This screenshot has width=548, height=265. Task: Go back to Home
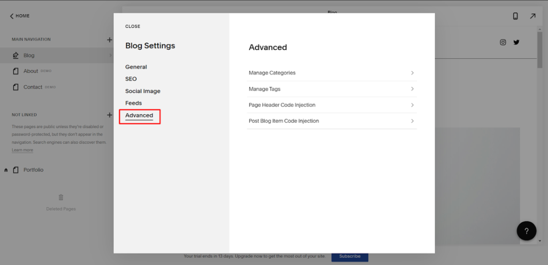[x=20, y=16]
